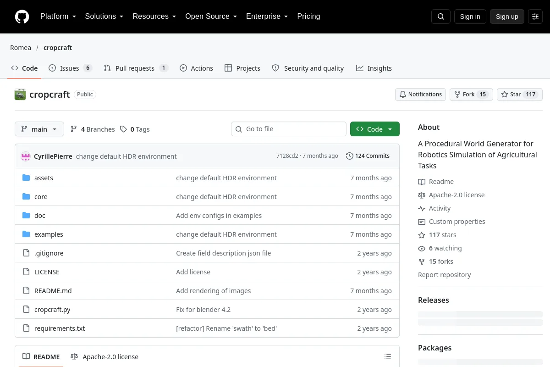Screen dimensions: 550x367
Task: Click cropcraft in the breadcrumb
Action: (58, 48)
